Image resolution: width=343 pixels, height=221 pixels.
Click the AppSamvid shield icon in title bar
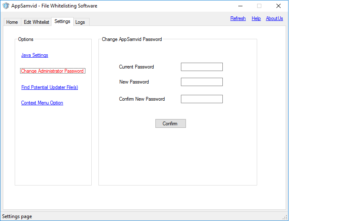pyautogui.click(x=6, y=6)
